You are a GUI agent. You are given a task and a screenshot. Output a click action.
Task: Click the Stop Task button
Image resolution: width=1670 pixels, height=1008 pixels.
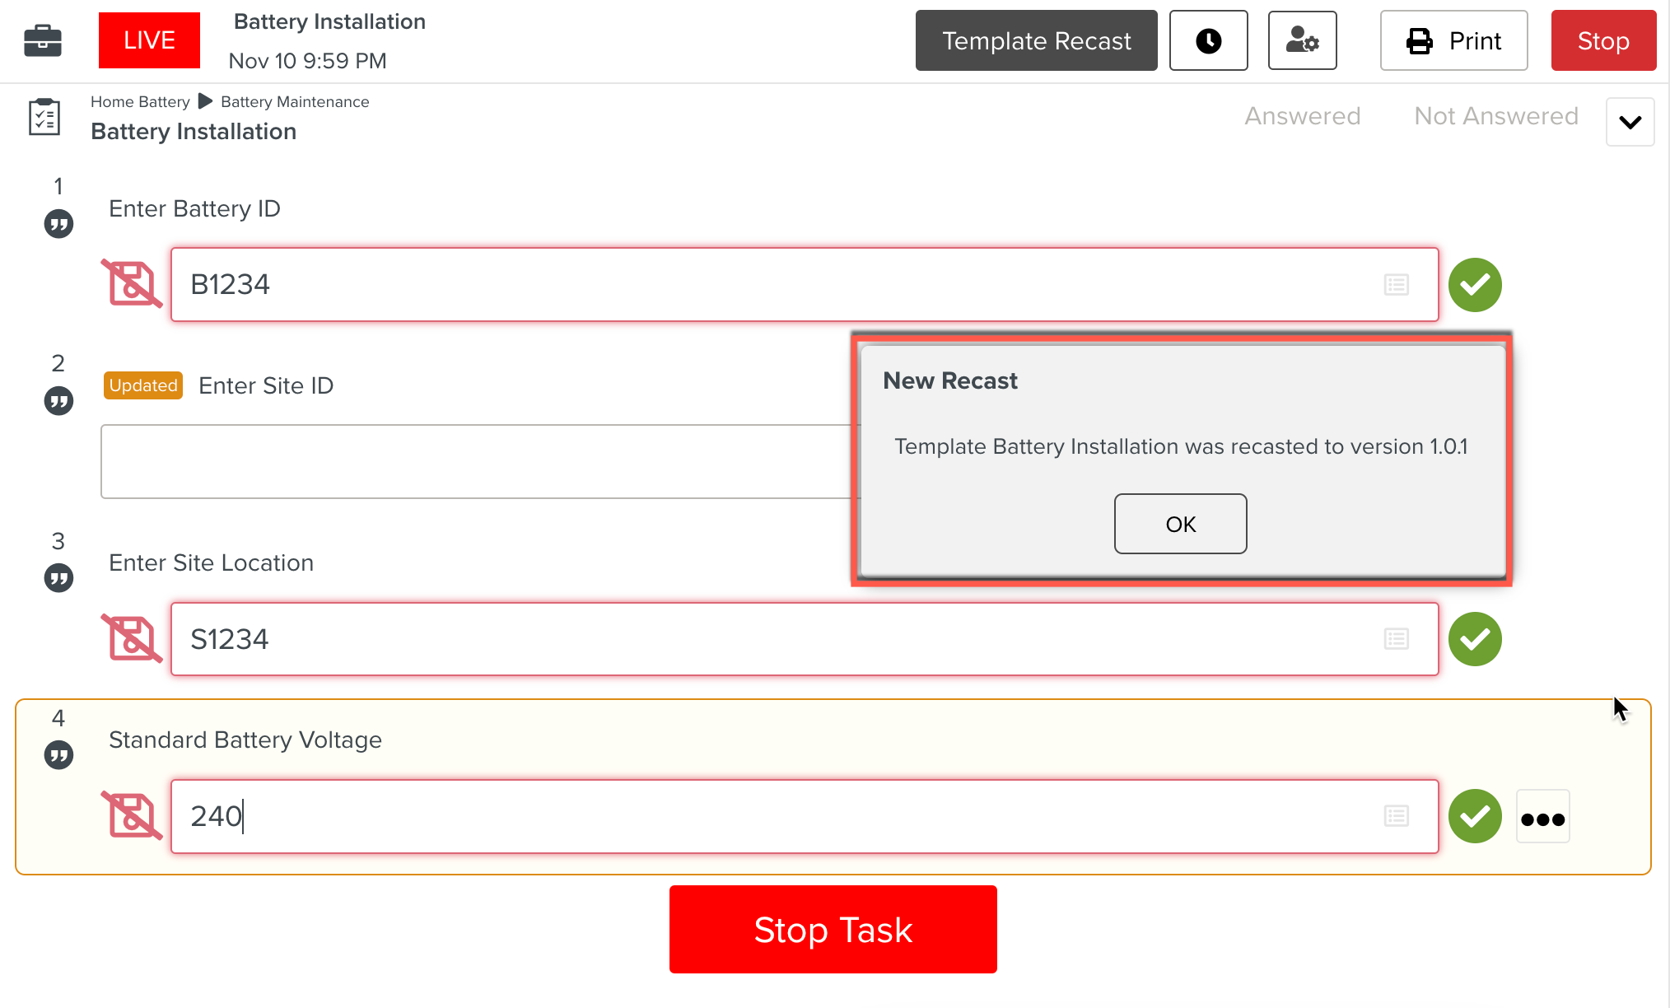point(833,929)
